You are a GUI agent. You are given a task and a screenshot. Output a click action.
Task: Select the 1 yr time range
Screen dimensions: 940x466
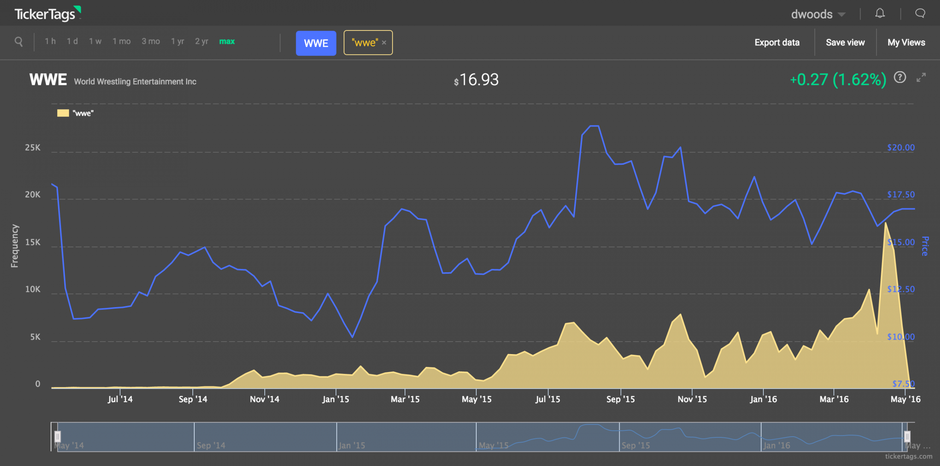click(177, 41)
